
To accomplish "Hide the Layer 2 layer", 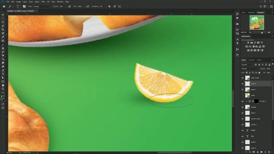I will [x=242, y=89].
